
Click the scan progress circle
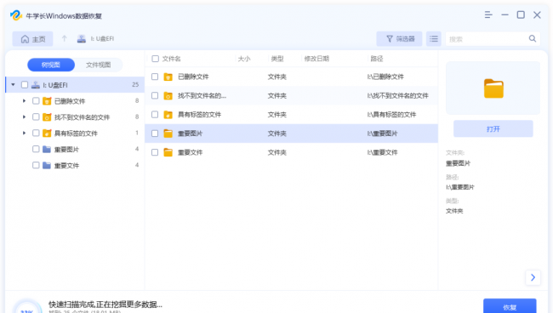(27, 307)
